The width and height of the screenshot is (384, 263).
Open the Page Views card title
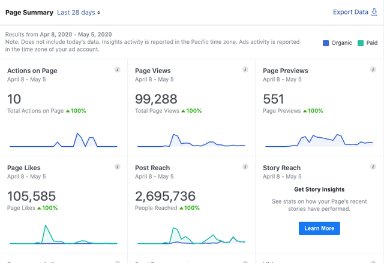point(153,71)
